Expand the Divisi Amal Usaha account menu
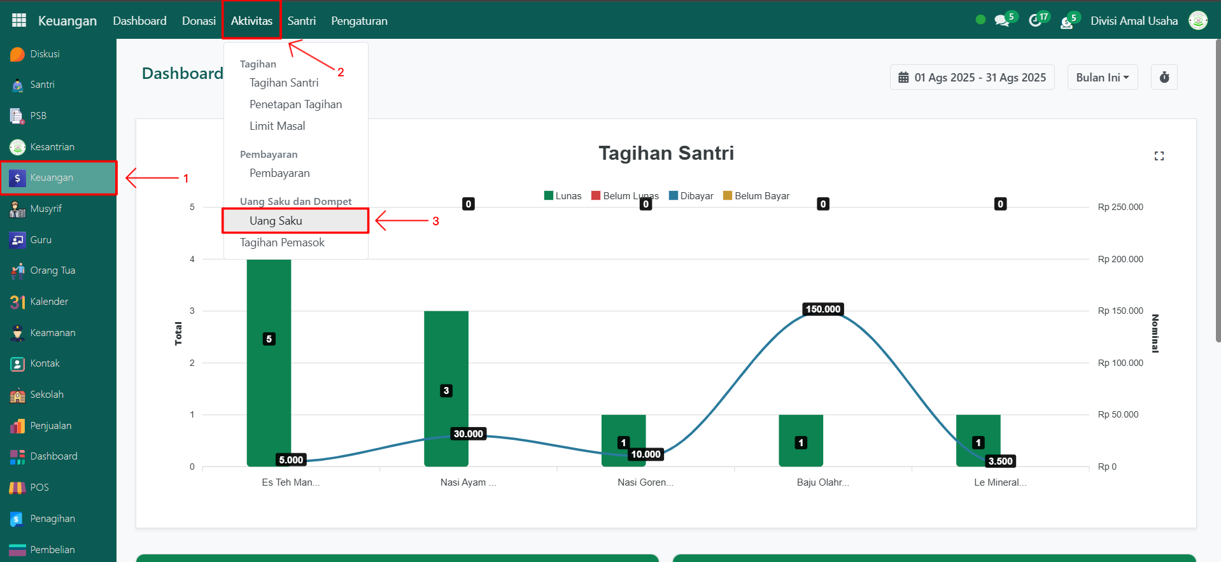The height and width of the screenshot is (562, 1221). (1134, 20)
